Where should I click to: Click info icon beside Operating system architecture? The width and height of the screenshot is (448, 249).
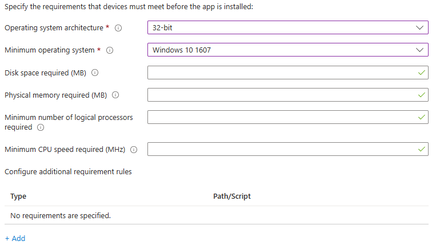click(118, 28)
